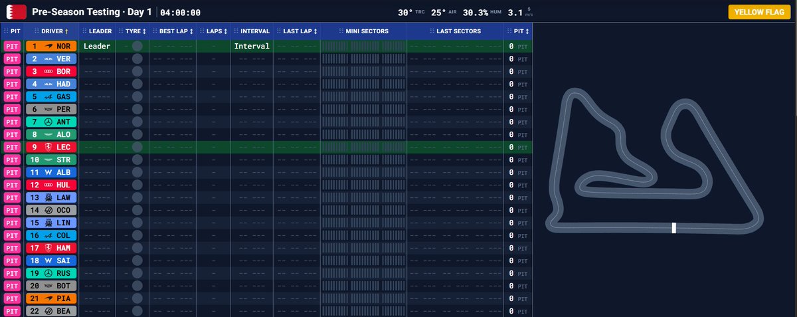Click the pink PIT tag for HAM
This screenshot has height=317, width=797.
[13, 248]
